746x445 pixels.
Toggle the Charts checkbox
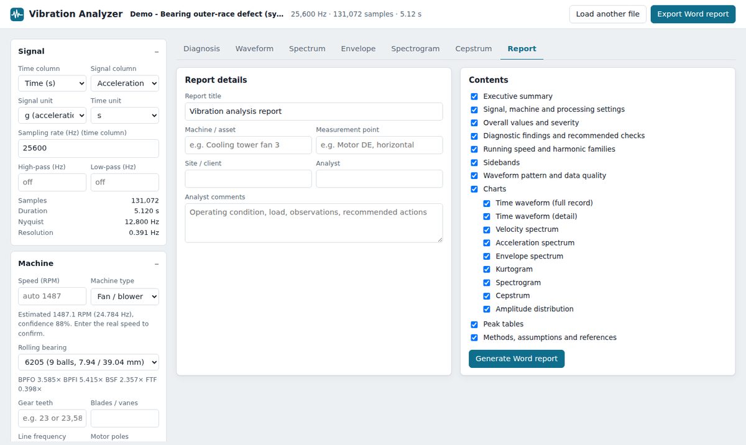474,189
